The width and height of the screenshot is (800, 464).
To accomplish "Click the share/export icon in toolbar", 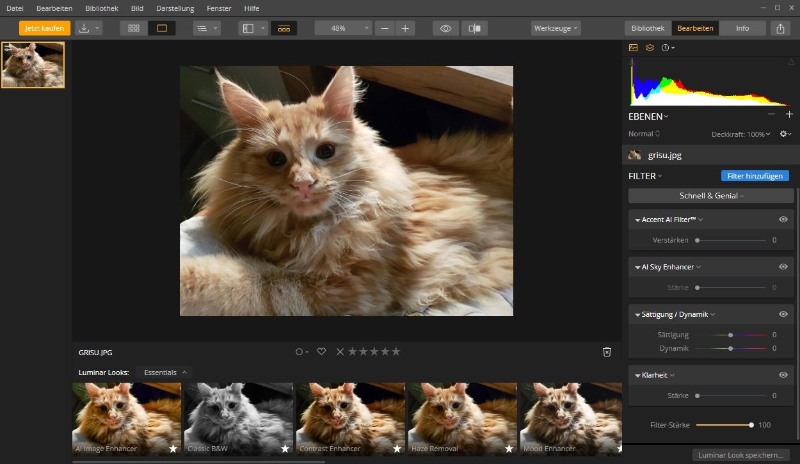I will 780,28.
